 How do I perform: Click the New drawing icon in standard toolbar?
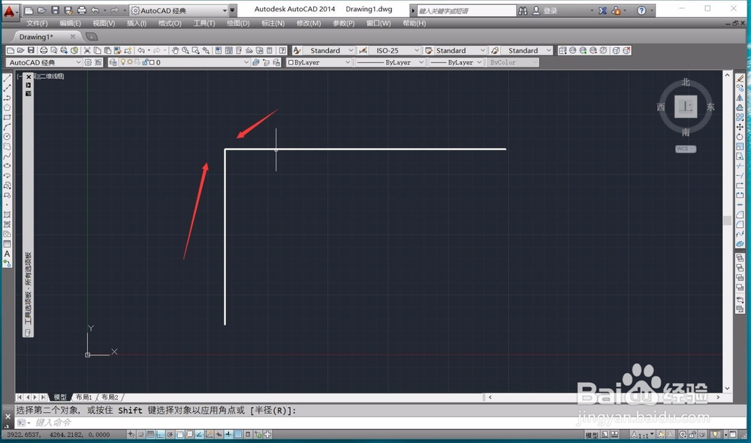pyautogui.click(x=11, y=50)
